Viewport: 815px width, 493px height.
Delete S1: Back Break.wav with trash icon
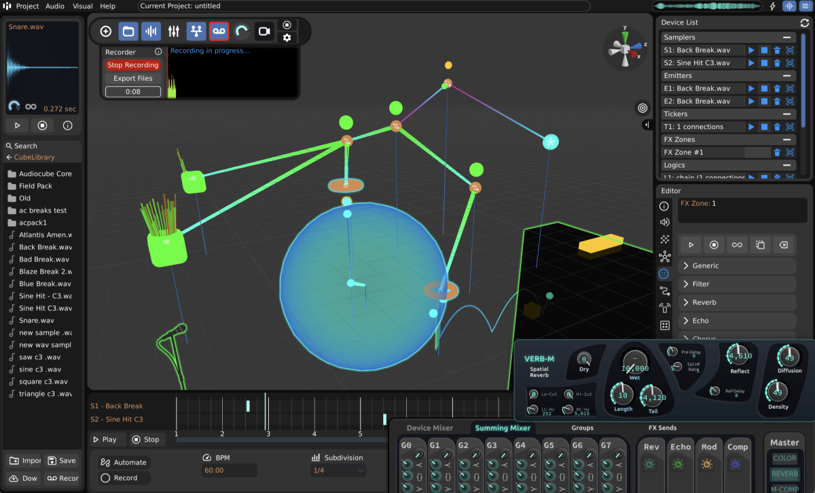tap(777, 50)
